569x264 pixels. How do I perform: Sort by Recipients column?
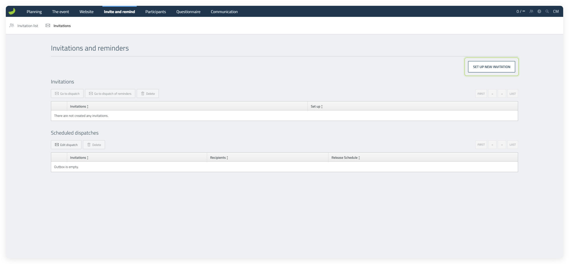pos(219,158)
